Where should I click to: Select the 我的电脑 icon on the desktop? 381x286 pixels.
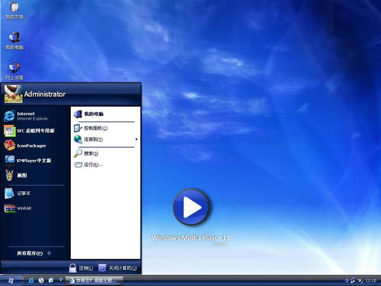coord(14,41)
